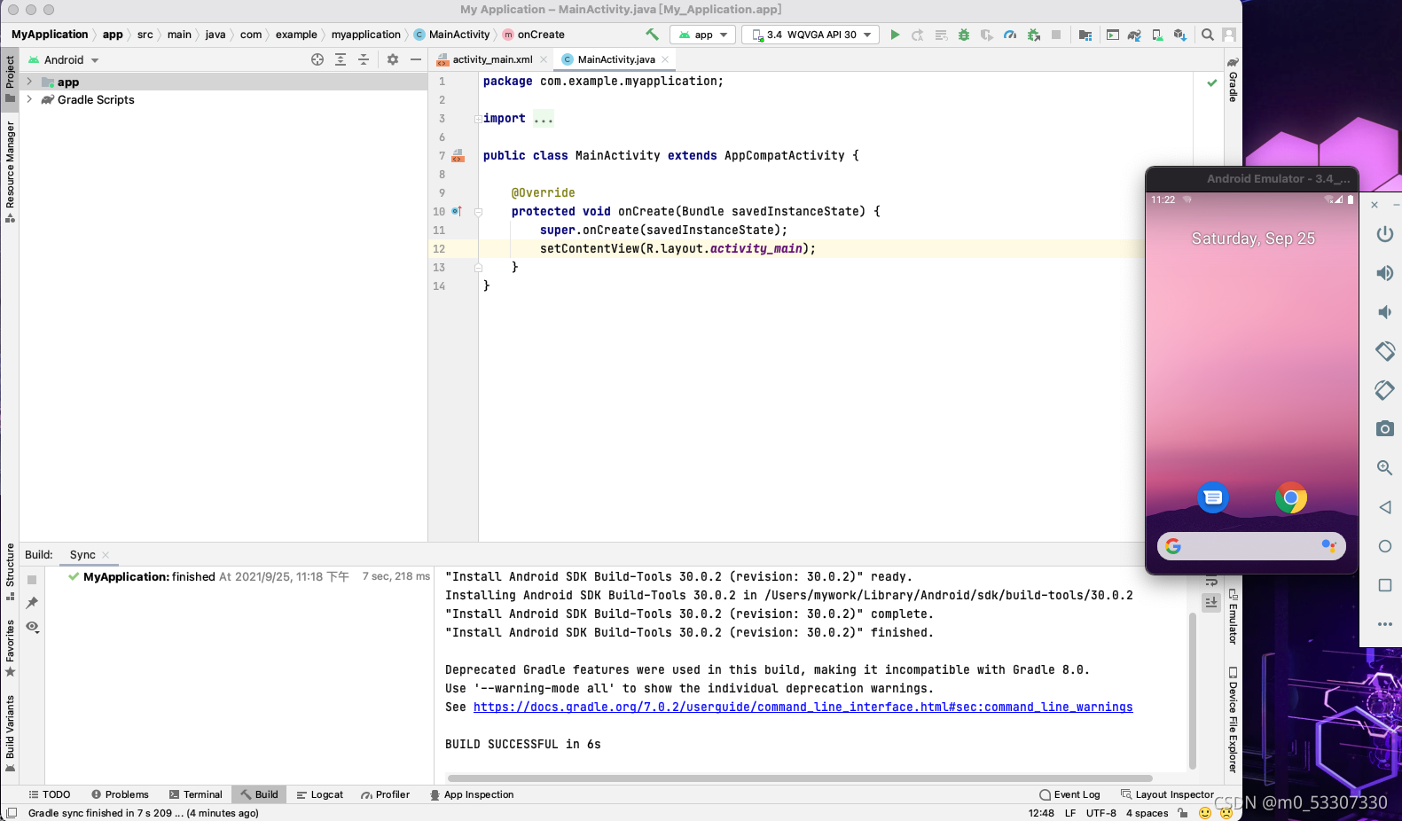Click the Search Everywhere magnifier icon
Screen dimensions: 1402x821
tap(1207, 35)
